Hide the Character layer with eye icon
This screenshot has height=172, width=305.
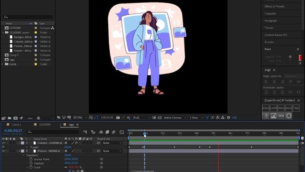(3, 143)
